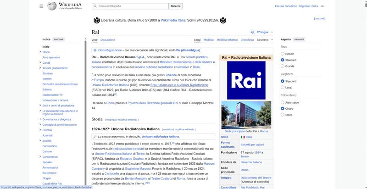The width and height of the screenshot is (367, 189).
Task: Select Standard under Larghezza
Action: tap(282, 81)
